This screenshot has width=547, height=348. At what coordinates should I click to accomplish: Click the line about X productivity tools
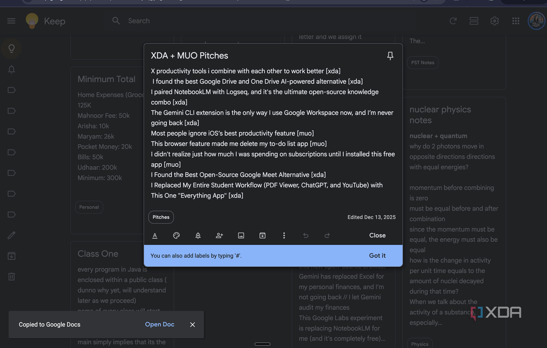(x=246, y=71)
